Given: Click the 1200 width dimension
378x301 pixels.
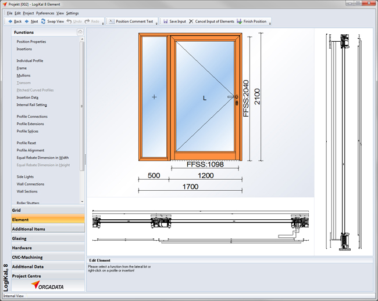Looking at the screenshot, I should 206,176.
